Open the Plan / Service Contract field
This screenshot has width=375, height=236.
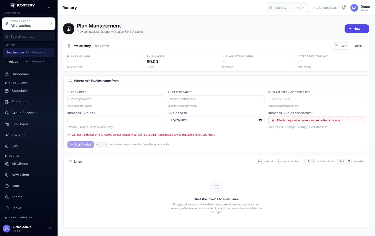[x=316, y=99]
